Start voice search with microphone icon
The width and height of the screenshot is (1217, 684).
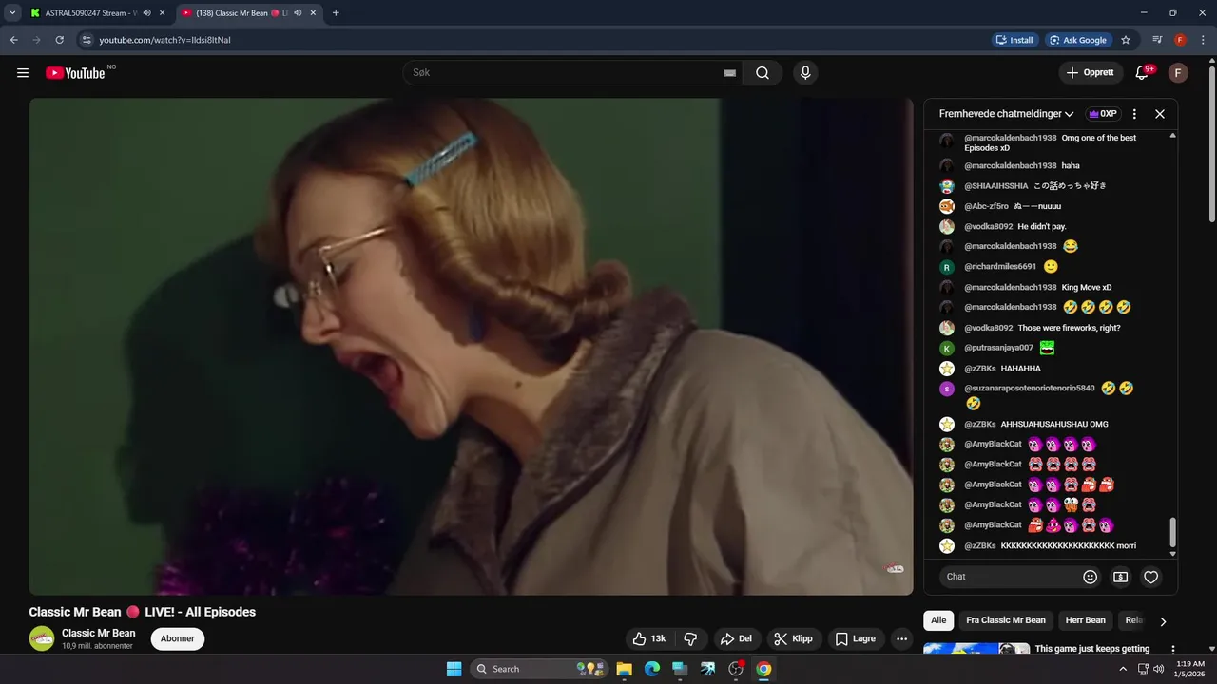tap(805, 73)
